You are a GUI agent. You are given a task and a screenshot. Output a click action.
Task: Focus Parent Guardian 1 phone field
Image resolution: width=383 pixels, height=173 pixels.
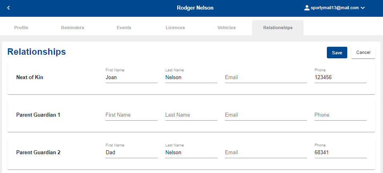coord(340,115)
